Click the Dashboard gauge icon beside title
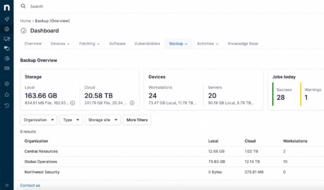This screenshot has height=190, width=324. coord(23,31)
